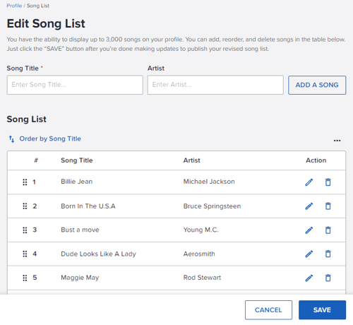
Task: Click the Add a Song button
Action: [317, 85]
